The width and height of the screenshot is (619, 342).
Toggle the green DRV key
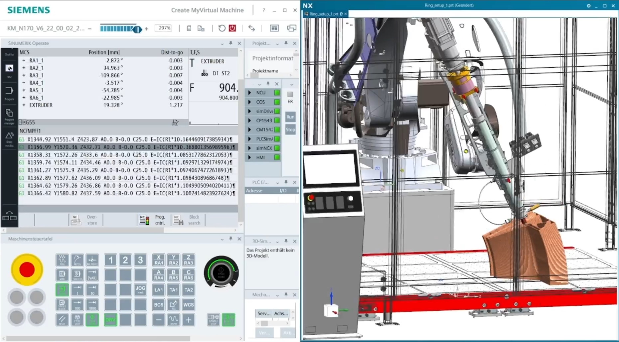click(110, 319)
